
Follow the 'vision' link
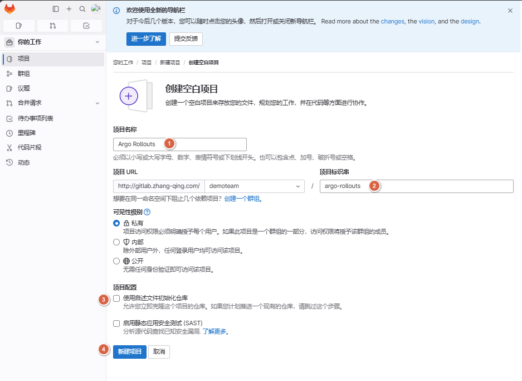tap(426, 21)
